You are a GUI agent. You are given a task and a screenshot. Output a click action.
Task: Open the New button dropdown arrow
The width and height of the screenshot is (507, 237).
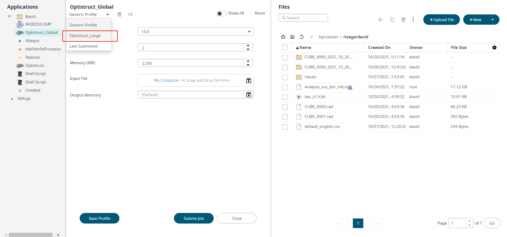pos(493,20)
